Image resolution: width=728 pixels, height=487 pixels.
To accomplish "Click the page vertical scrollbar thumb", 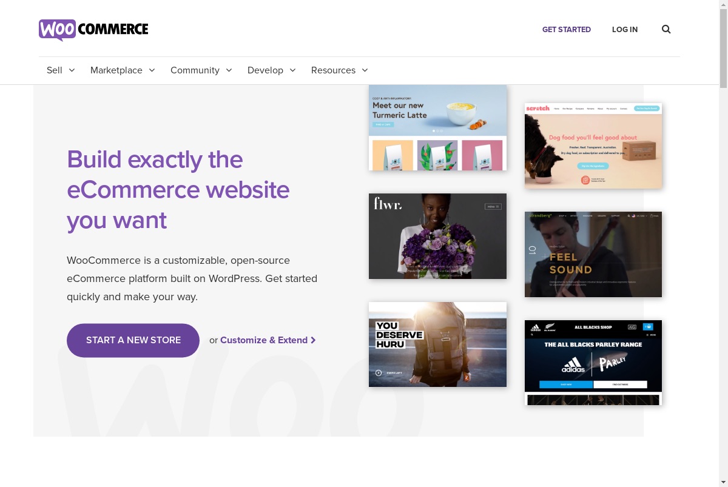I will pyautogui.click(x=723, y=49).
